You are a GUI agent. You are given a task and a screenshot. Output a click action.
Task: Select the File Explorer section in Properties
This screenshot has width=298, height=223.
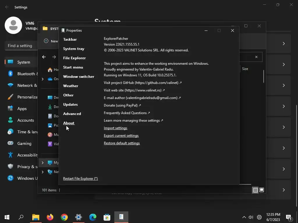click(74, 58)
